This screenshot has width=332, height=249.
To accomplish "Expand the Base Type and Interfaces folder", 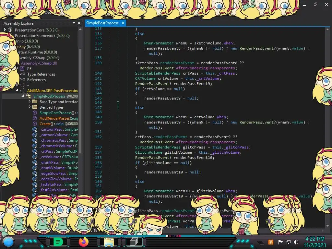I will pos(30,101).
